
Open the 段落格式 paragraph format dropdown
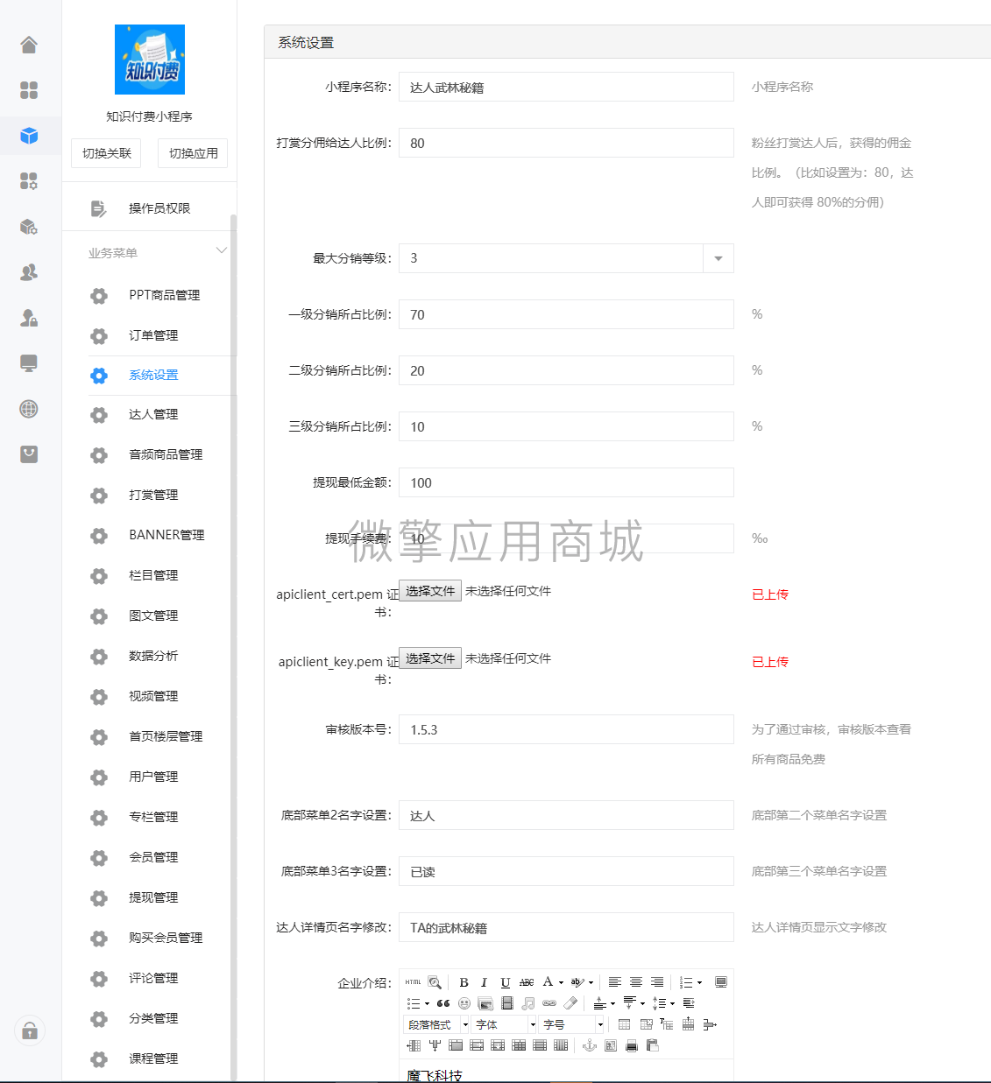pyautogui.click(x=435, y=1024)
